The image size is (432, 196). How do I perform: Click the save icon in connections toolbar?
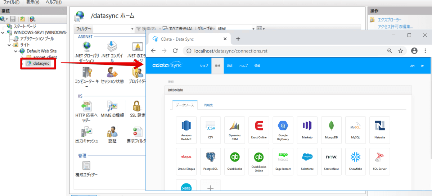(13, 19)
